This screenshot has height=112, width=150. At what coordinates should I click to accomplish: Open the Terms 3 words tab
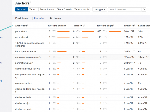click(64, 10)
